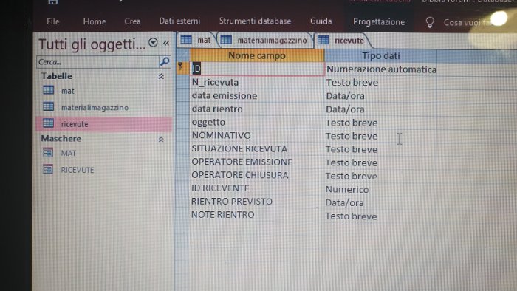Click inside the Cerca search field

[x=98, y=61]
